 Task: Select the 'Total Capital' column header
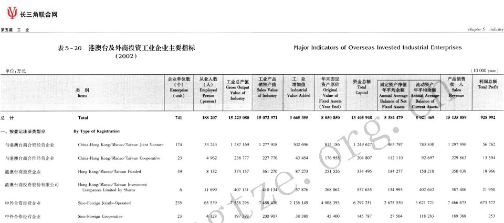[362, 90]
